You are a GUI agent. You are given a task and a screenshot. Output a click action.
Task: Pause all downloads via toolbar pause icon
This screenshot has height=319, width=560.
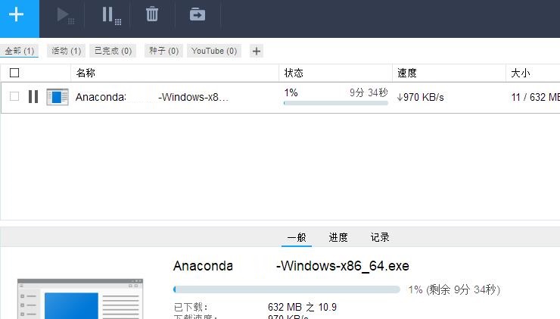(x=111, y=16)
